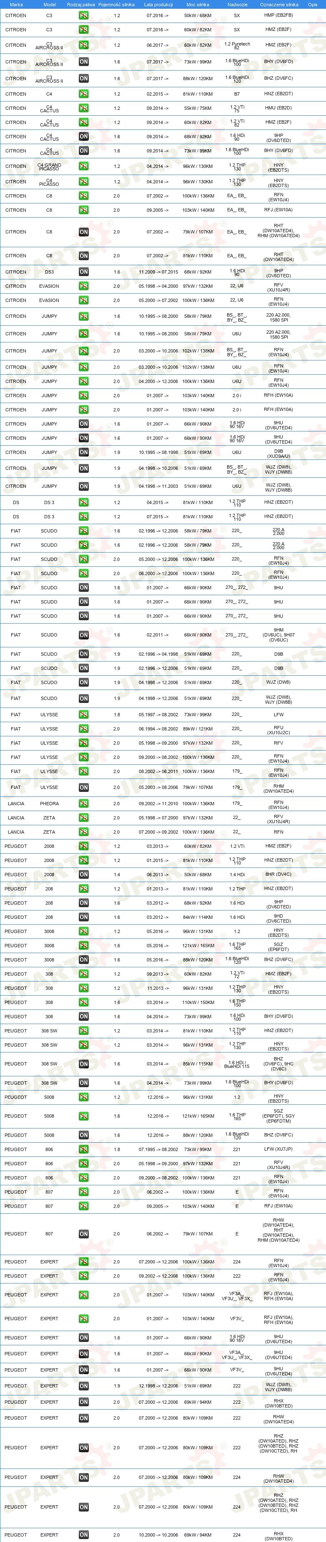
Task: Click the Moc silnika column header
Action: (x=198, y=4)
